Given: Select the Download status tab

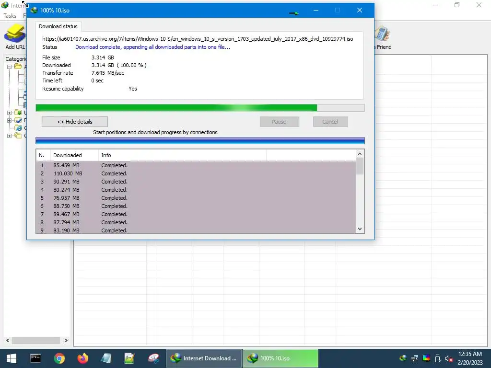Looking at the screenshot, I should (58, 26).
